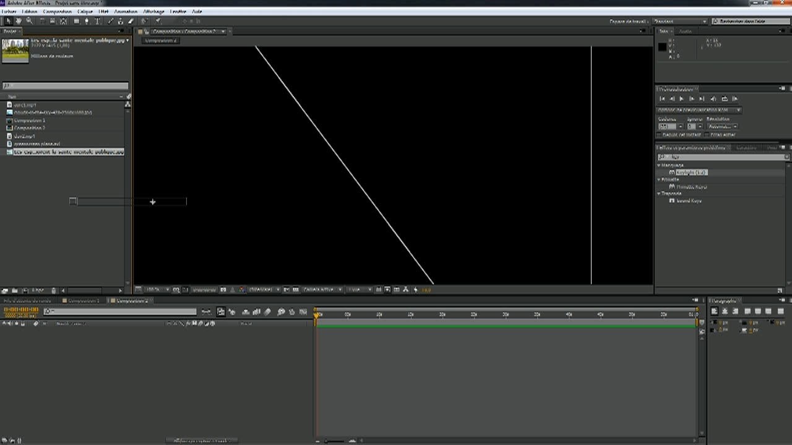Click the current timecode display
The width and height of the screenshot is (792, 445).
pyautogui.click(x=21, y=310)
